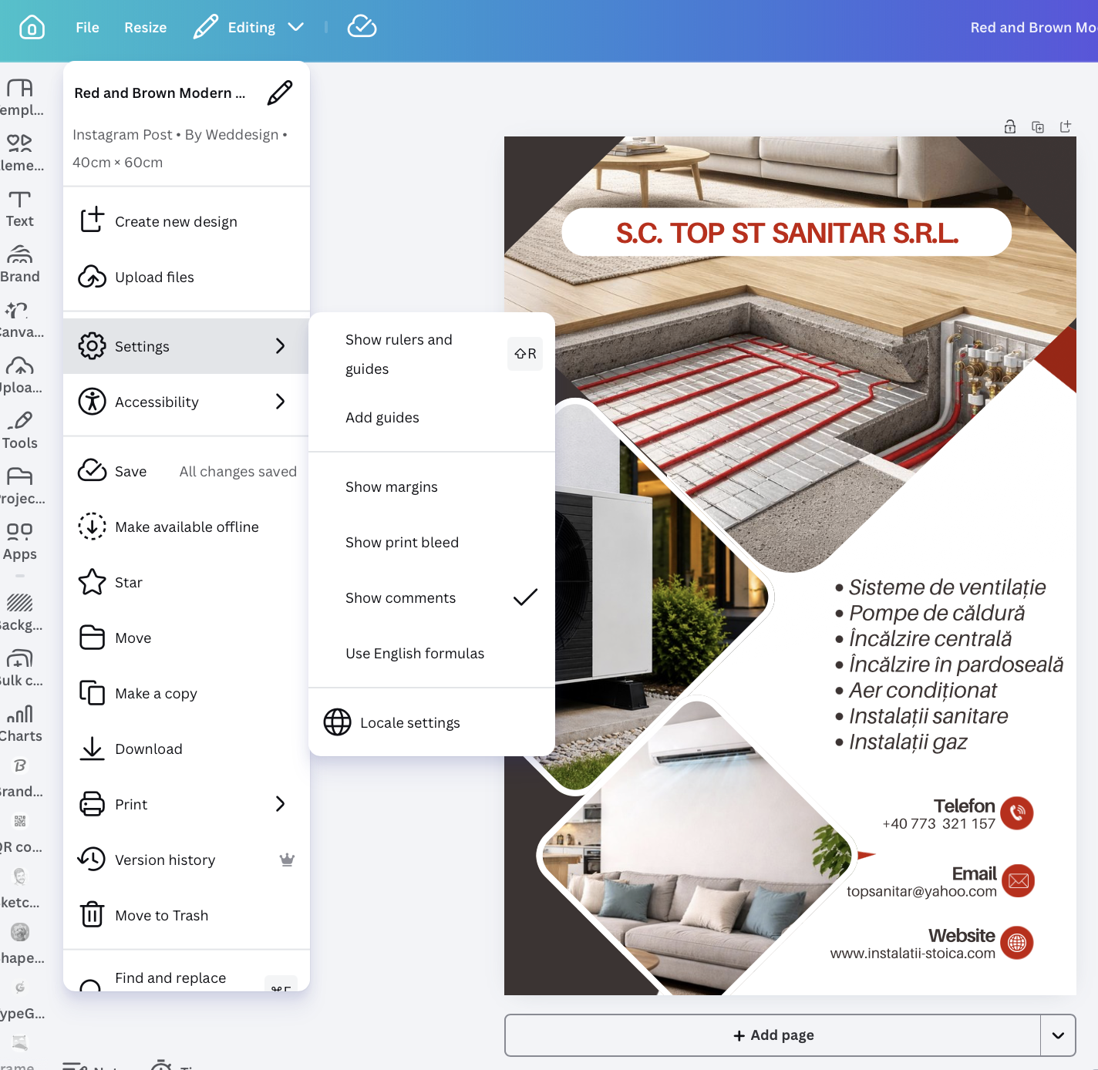Image resolution: width=1098 pixels, height=1070 pixels.
Task: Expand the Add page options arrow
Action: tap(1058, 1035)
